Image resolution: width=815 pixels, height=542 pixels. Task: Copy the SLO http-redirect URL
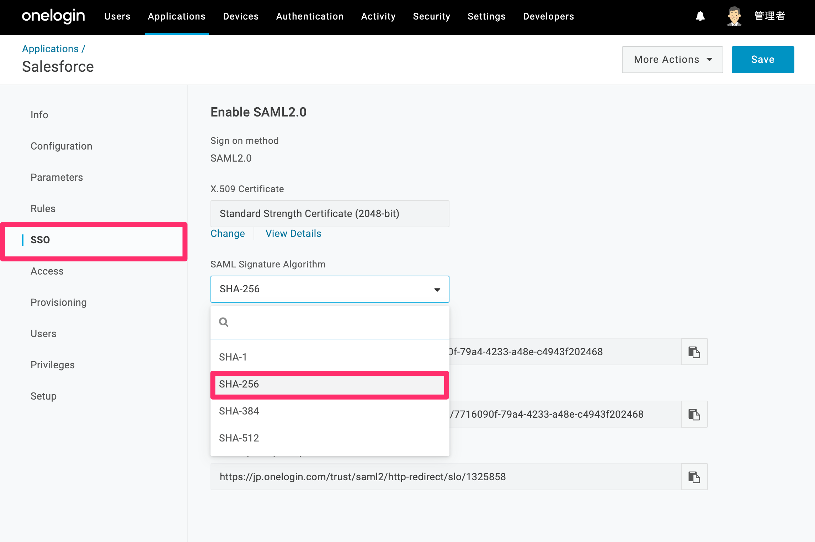tap(694, 477)
